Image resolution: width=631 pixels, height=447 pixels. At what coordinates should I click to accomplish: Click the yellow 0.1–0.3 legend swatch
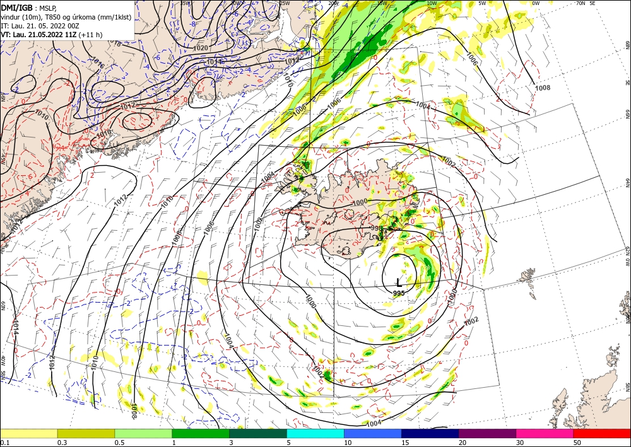[x=29, y=433]
